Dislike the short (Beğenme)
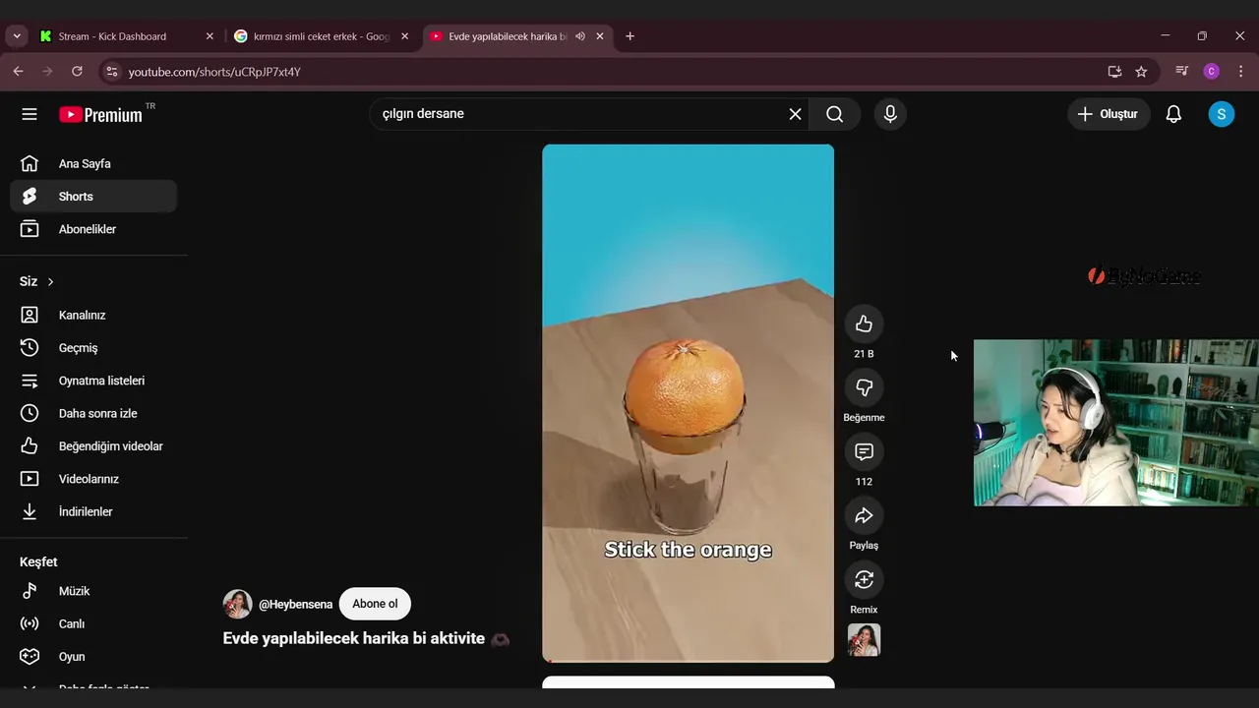 coord(864,387)
